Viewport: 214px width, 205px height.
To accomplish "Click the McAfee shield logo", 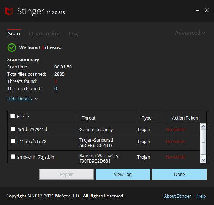I will (x=9, y=11).
